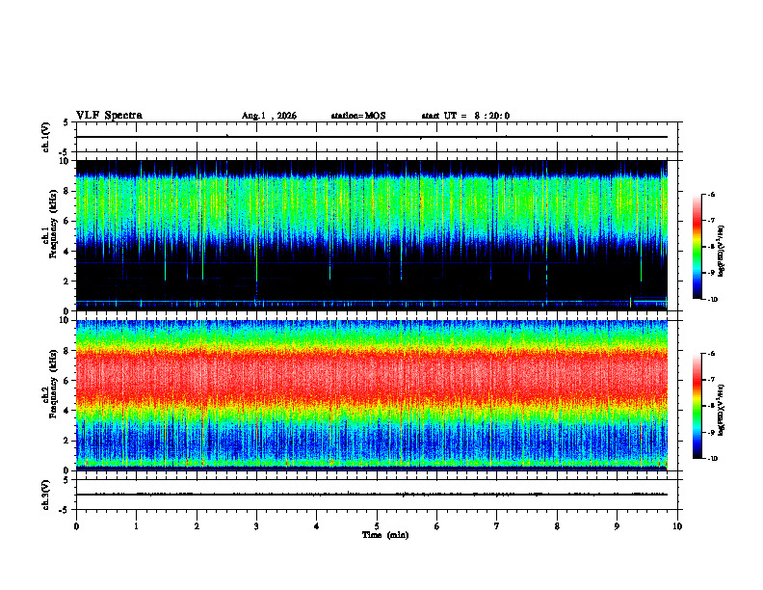The height and width of the screenshot is (590, 763).
Task: Click the "ch.3(V)" axis label
Action: point(46,495)
